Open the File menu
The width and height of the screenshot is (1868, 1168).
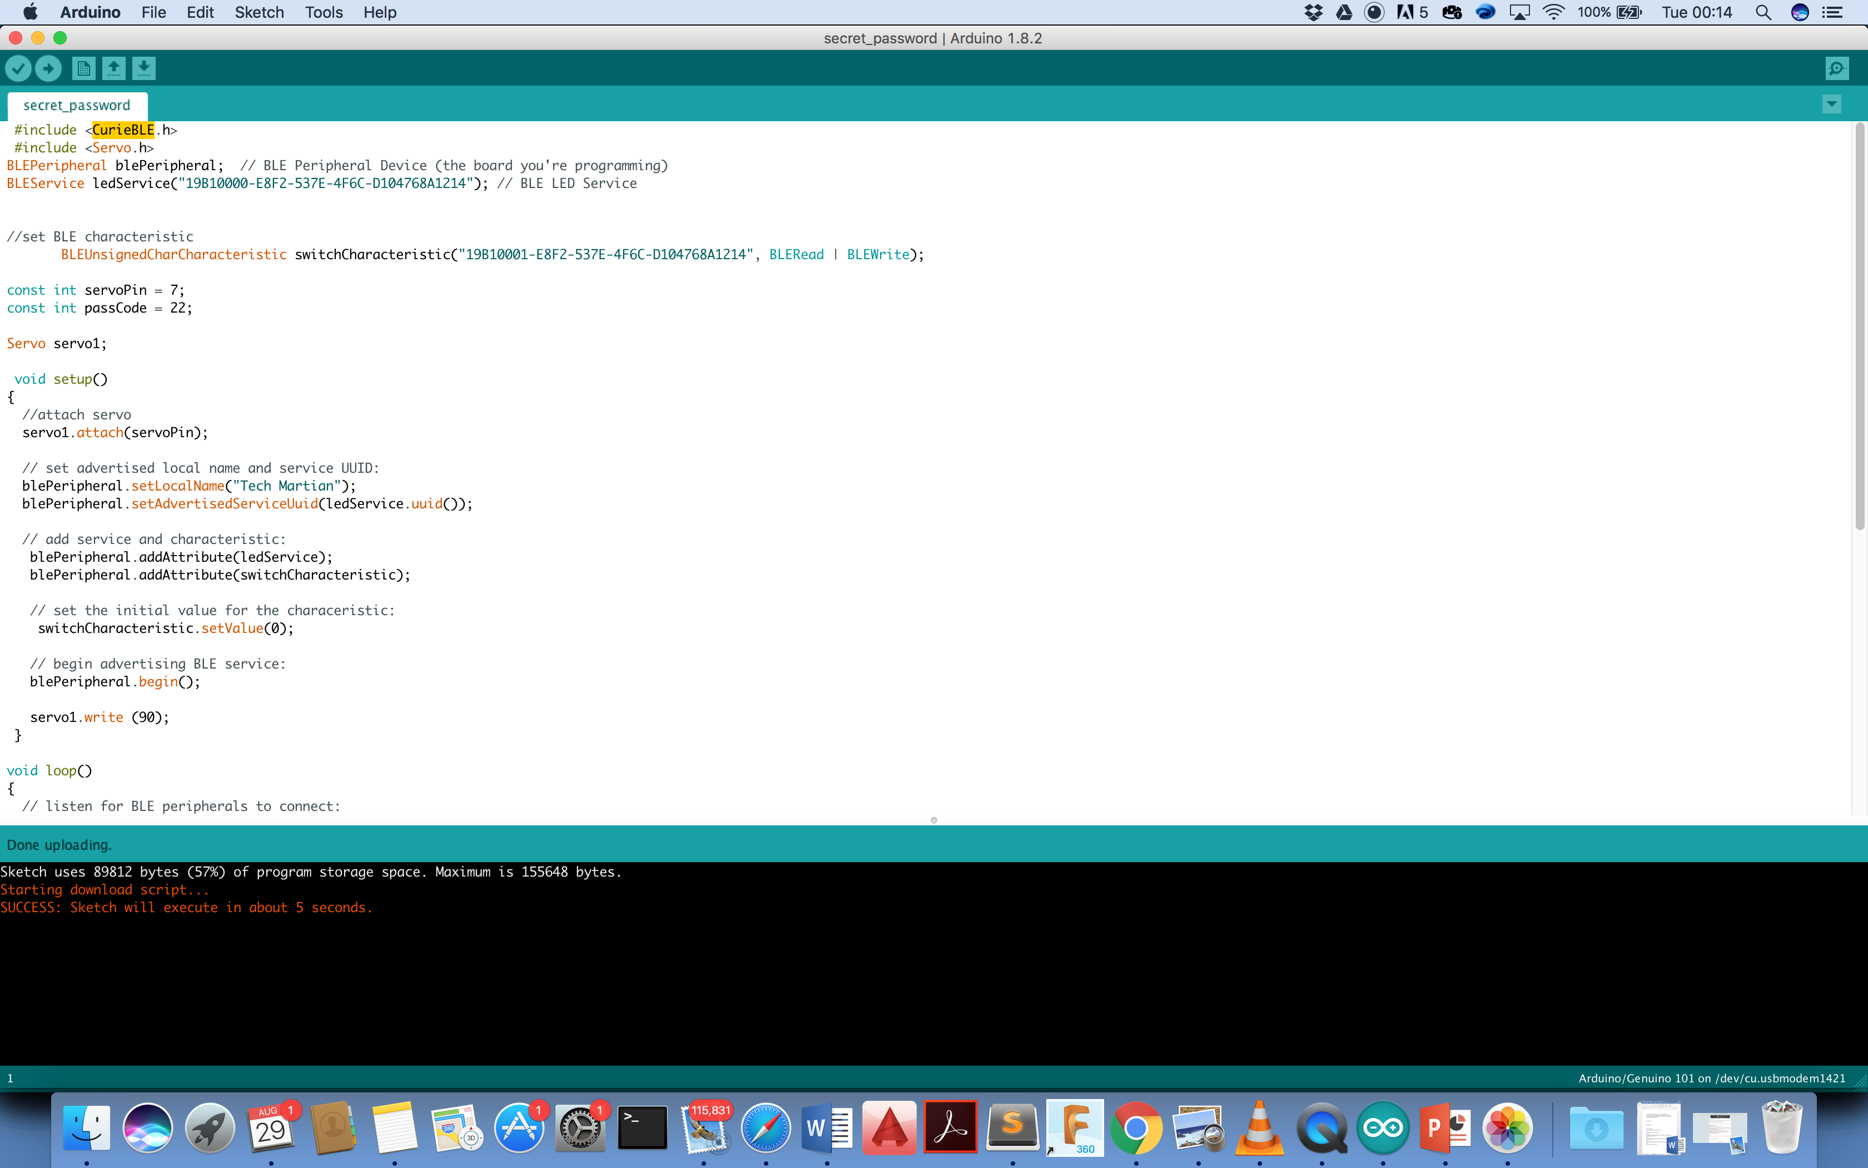pos(153,12)
